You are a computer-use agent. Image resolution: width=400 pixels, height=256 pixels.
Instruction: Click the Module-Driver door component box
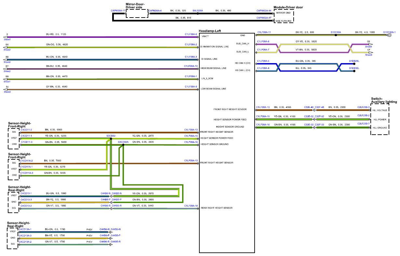[284, 16]
